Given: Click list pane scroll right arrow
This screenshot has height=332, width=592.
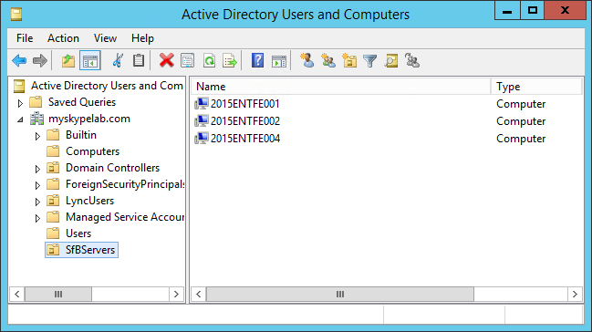Looking at the screenshot, I should coord(575,294).
